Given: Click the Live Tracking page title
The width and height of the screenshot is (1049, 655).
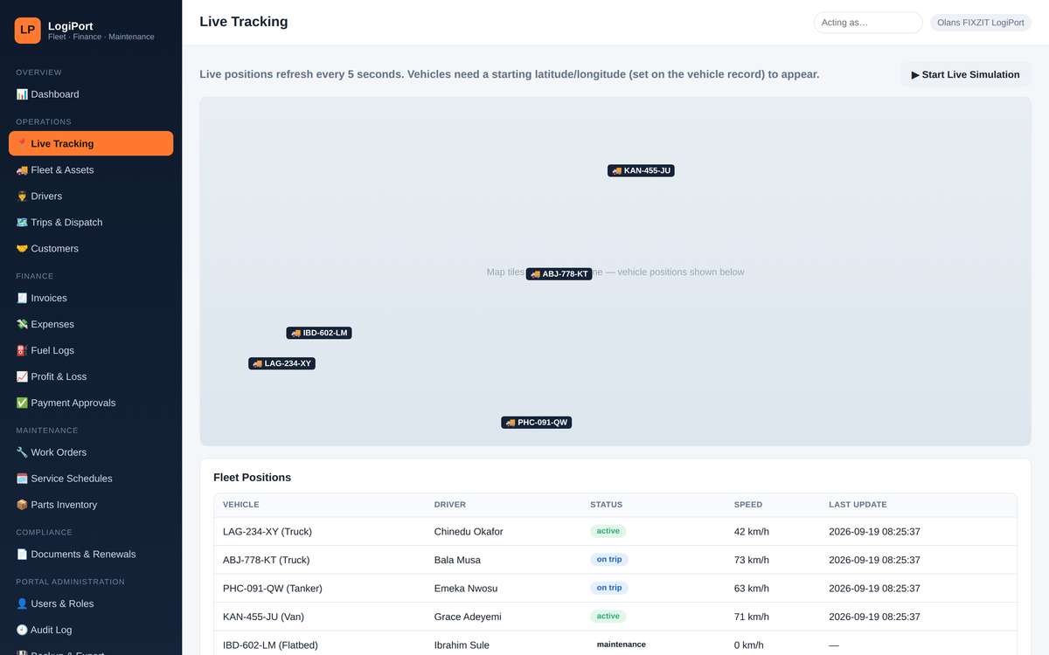Looking at the screenshot, I should (244, 22).
